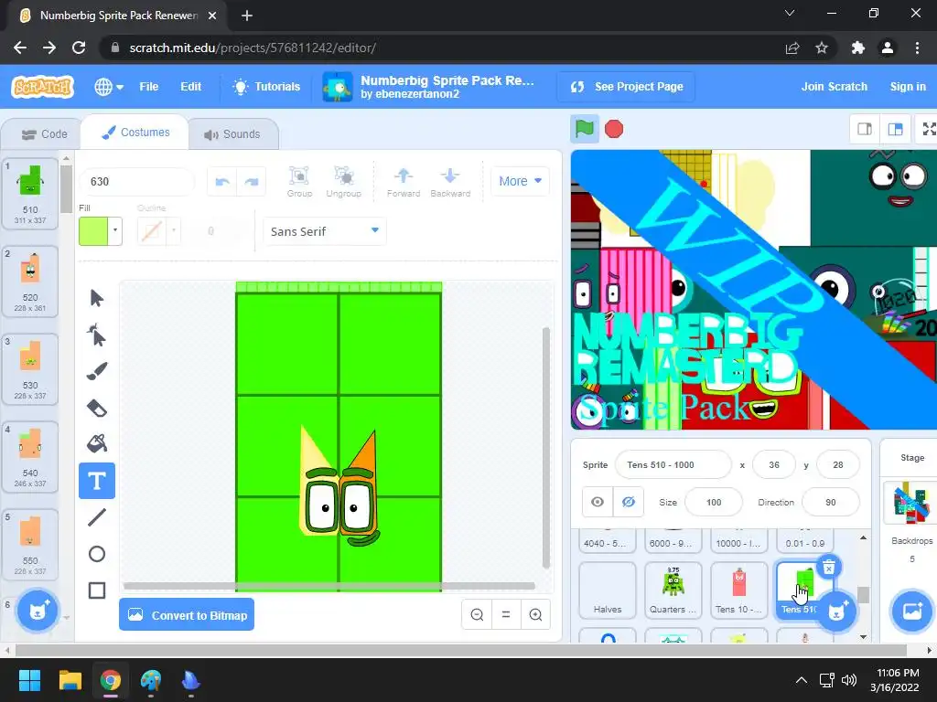937x702 pixels.
Task: Click the Choose a Backdrop button
Action: (912, 611)
